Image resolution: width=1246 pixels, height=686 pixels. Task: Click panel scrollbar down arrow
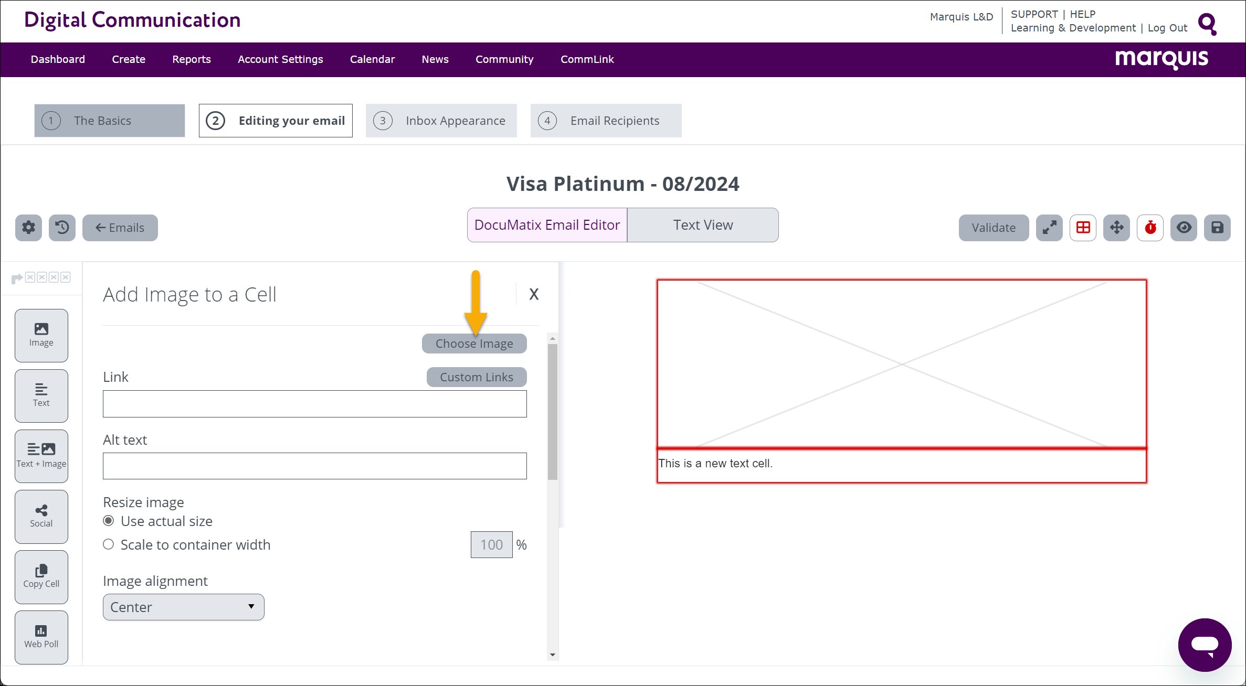pos(552,655)
